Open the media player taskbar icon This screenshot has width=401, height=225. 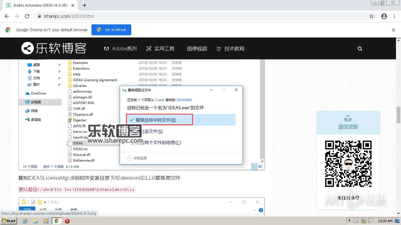click(46, 221)
